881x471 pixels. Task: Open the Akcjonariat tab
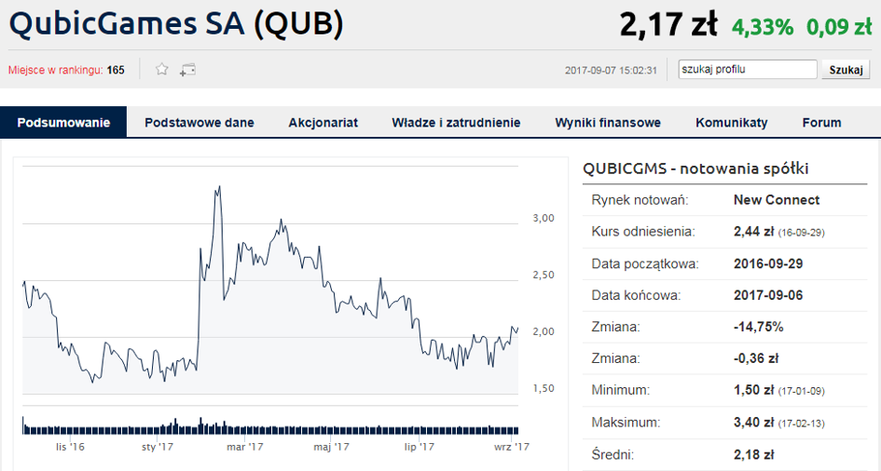tap(323, 122)
